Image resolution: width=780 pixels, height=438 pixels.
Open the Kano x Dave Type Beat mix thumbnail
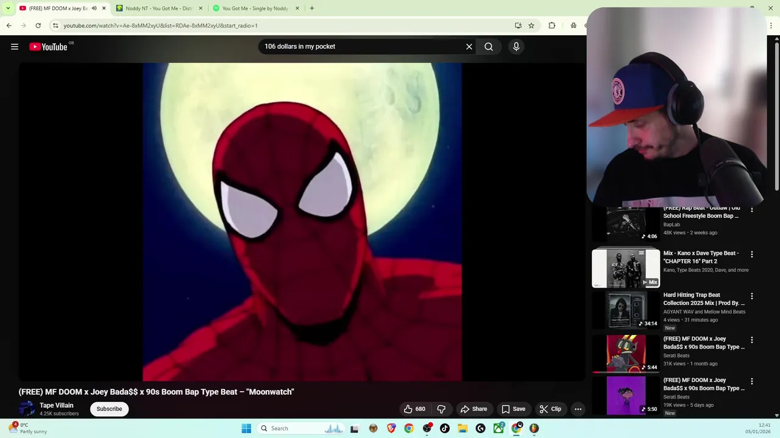626,268
